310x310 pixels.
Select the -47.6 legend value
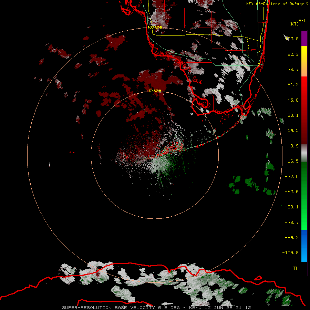click(x=292, y=192)
